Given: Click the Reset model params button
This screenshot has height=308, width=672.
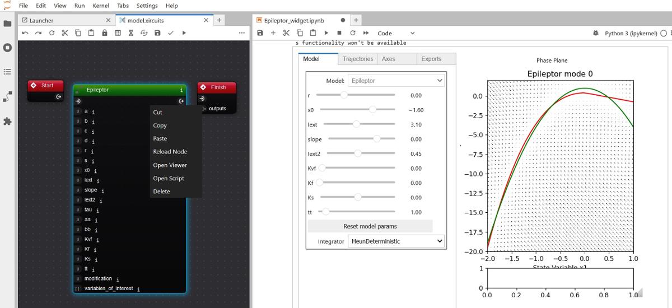Looking at the screenshot, I should (370, 226).
